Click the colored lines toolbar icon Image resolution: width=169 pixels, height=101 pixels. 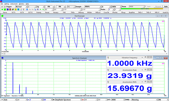pyautogui.click(x=21, y=10)
